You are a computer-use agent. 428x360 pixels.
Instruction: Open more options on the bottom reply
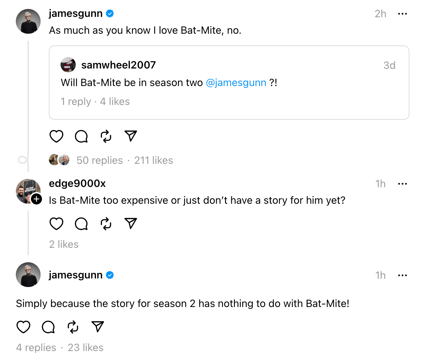pos(403,275)
